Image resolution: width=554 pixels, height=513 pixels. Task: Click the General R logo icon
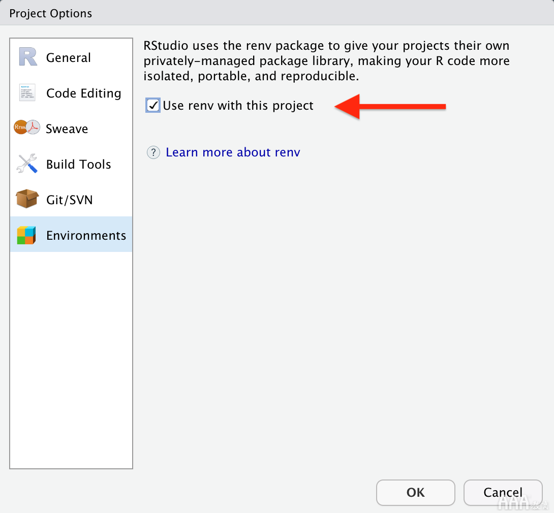pyautogui.click(x=28, y=57)
